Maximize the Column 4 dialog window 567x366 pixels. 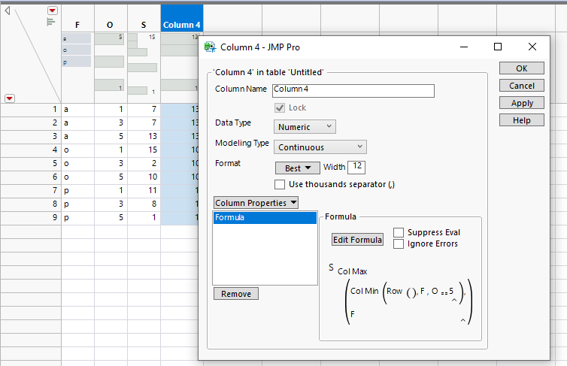point(497,47)
